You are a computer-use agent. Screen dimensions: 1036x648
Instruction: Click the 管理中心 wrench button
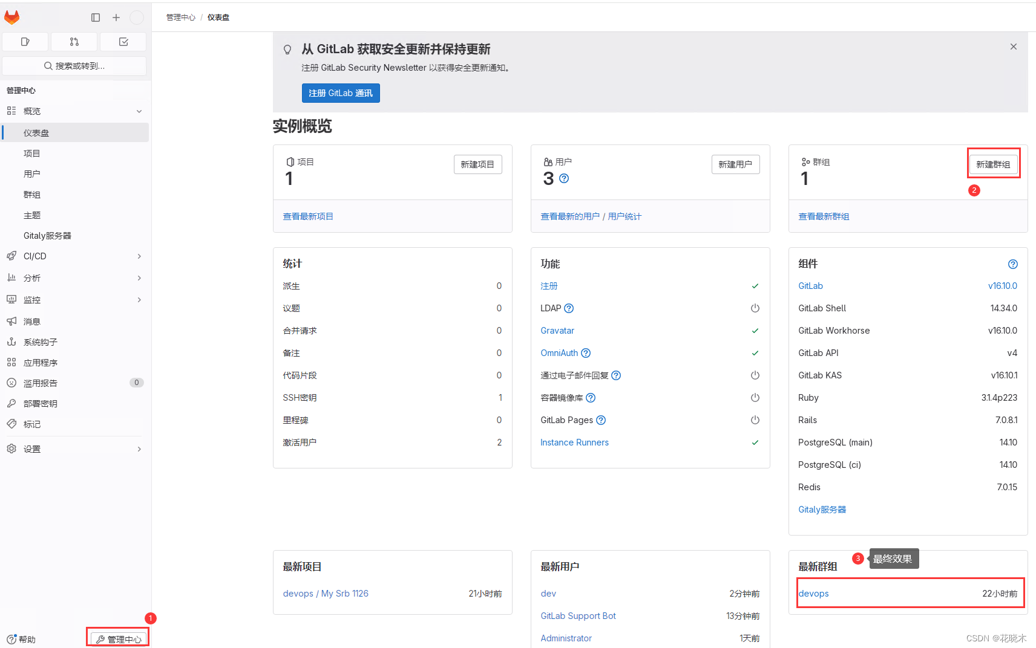[119, 639]
